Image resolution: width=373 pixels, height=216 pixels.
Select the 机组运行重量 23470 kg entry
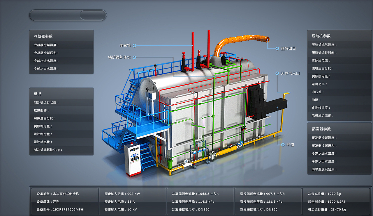click(x=327, y=209)
